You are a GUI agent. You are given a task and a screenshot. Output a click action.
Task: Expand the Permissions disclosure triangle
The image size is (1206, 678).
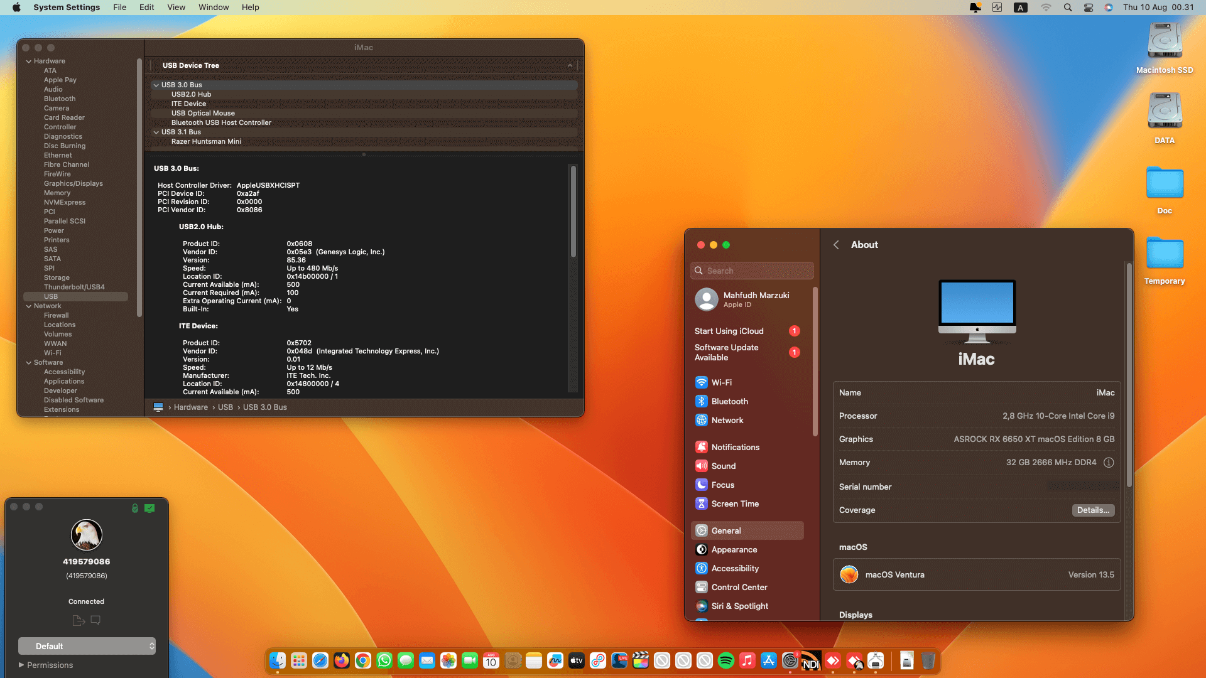point(21,665)
